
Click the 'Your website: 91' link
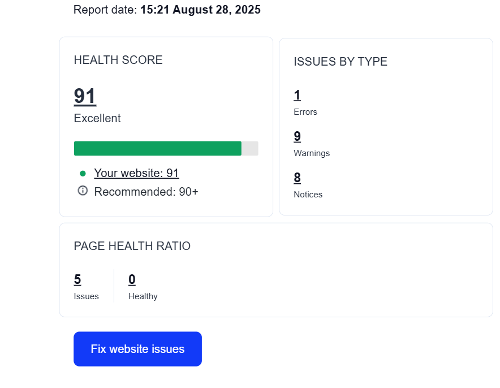coord(136,174)
